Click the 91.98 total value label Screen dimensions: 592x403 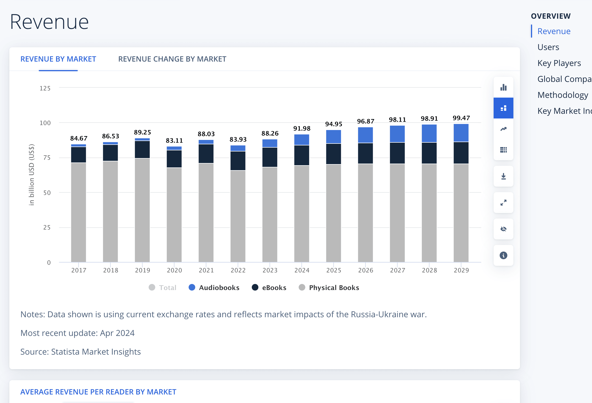point(302,129)
